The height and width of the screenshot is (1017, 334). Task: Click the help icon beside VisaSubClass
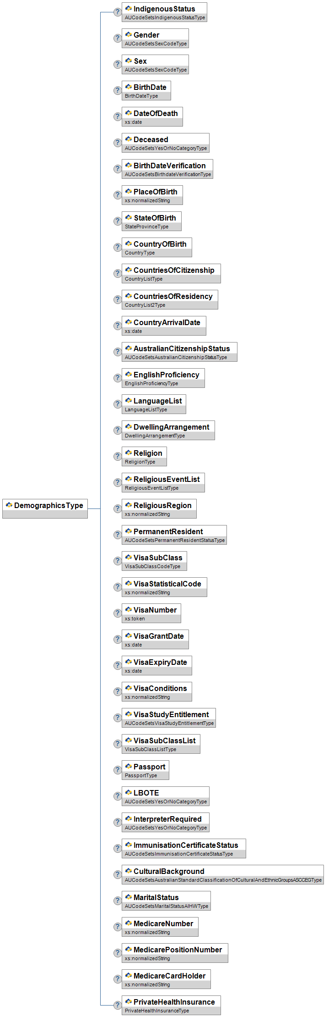coord(118,561)
